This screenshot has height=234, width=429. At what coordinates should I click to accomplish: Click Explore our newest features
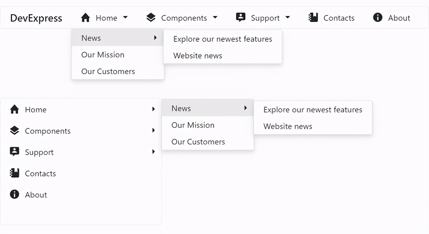pyautogui.click(x=223, y=39)
